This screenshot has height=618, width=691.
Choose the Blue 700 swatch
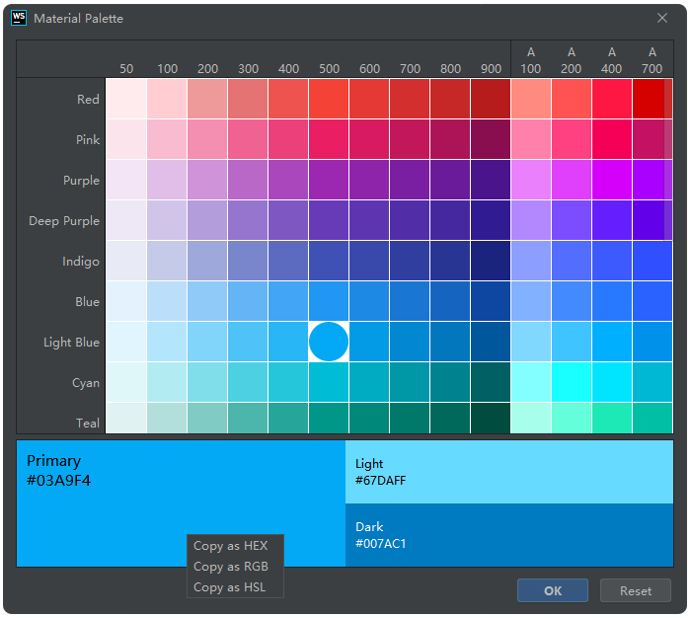(410, 301)
